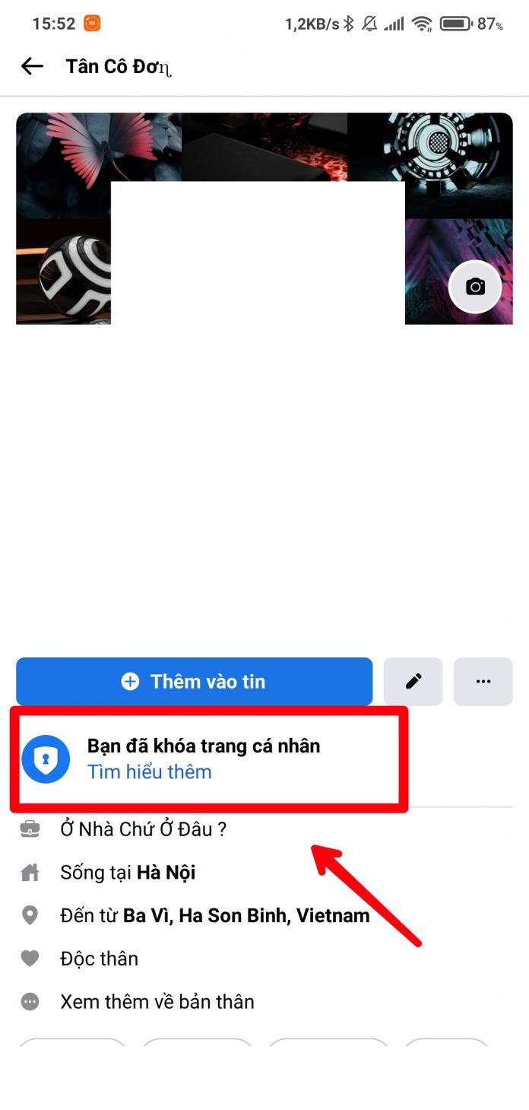Tap the Thêm vào tin button
The image size is (529, 1110).
click(194, 682)
